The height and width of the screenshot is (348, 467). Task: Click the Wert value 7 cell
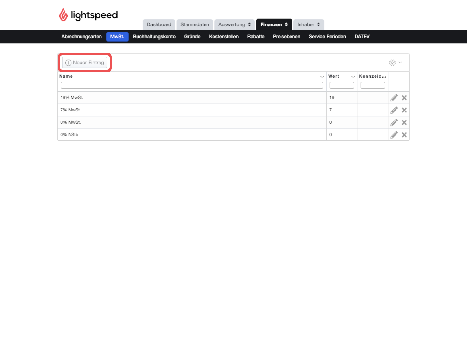click(x=342, y=110)
